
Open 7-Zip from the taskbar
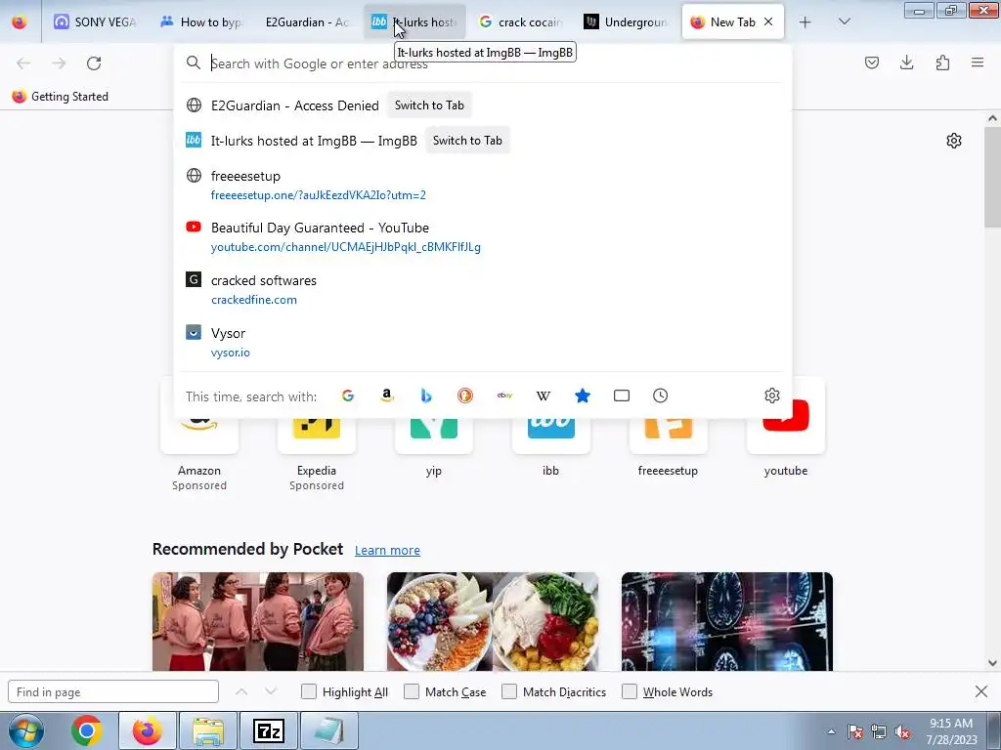pos(268,730)
